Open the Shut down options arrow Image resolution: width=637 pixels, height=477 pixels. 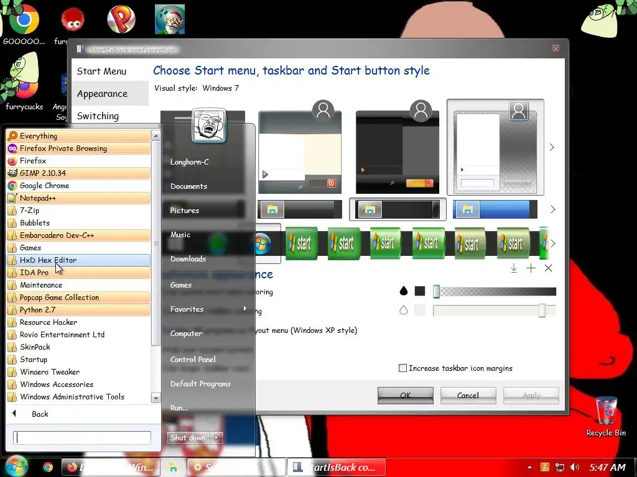(x=216, y=438)
